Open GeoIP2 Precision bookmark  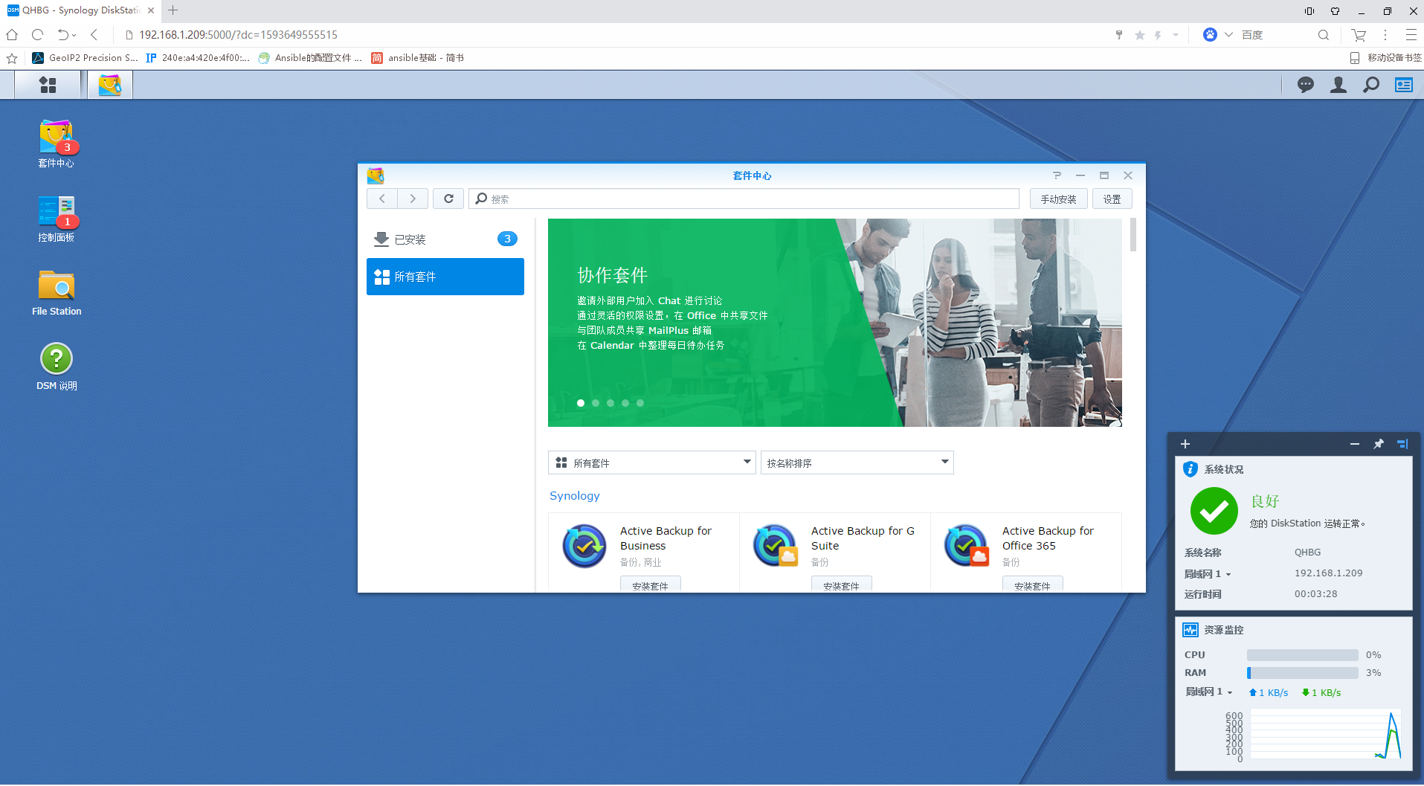86,57
